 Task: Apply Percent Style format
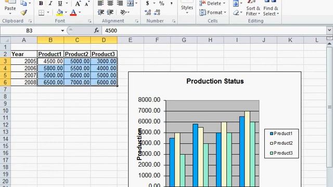click(x=162, y=3)
